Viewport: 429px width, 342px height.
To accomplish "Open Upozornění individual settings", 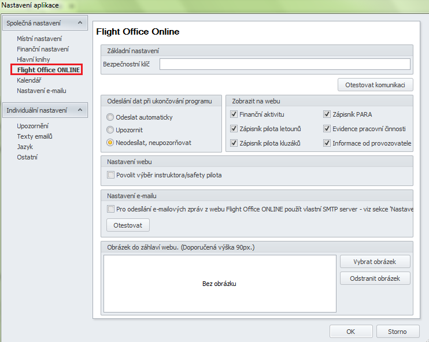I will [33, 126].
